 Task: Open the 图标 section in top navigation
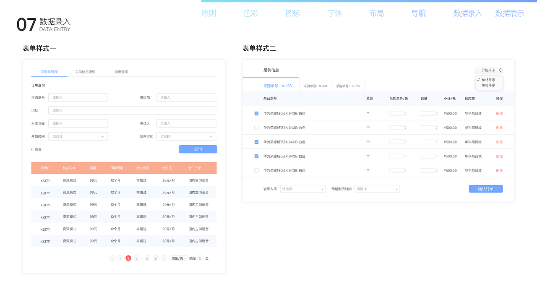click(293, 13)
